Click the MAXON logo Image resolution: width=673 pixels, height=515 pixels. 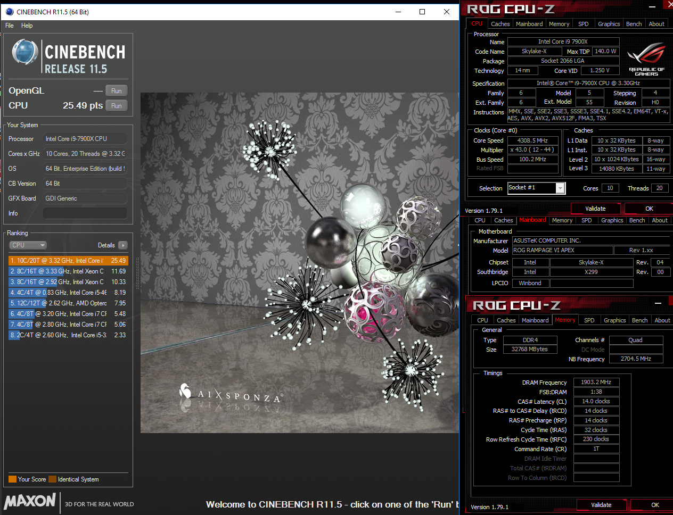30,501
